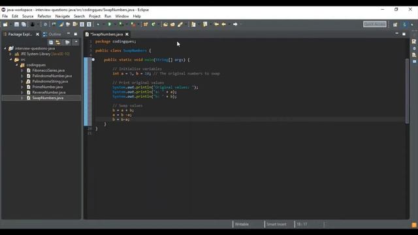Screen dimensions: 418x235
Task: Click inside the Quick Access field
Action: 374,24
